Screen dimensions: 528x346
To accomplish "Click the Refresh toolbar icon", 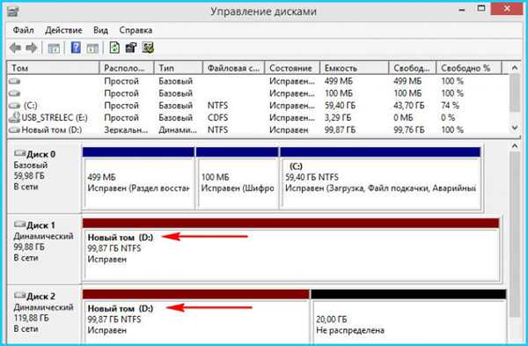I will click(114, 48).
